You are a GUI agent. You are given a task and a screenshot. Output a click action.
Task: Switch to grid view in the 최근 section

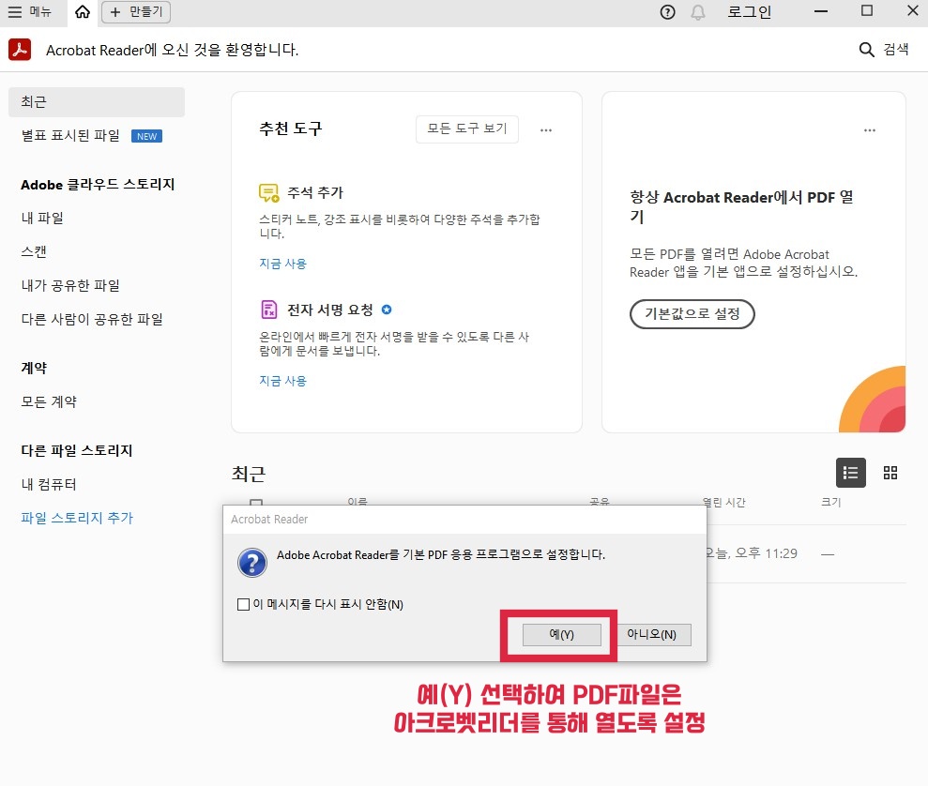pos(890,473)
